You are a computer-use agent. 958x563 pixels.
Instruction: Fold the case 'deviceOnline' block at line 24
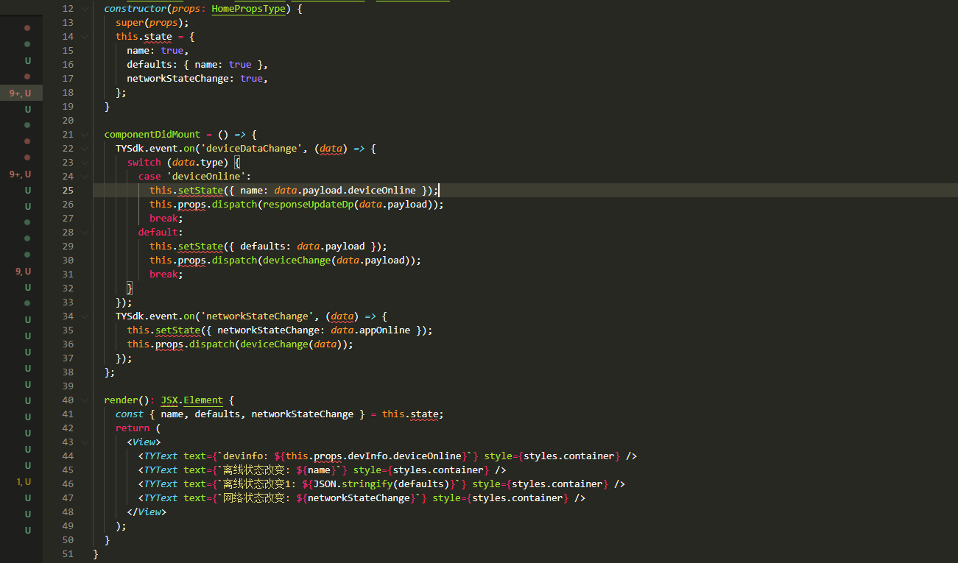(x=86, y=177)
